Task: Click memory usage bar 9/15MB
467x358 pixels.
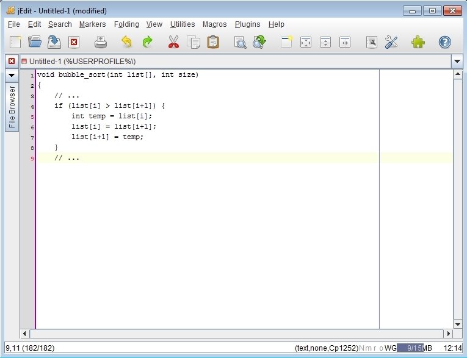Action: tap(415, 348)
